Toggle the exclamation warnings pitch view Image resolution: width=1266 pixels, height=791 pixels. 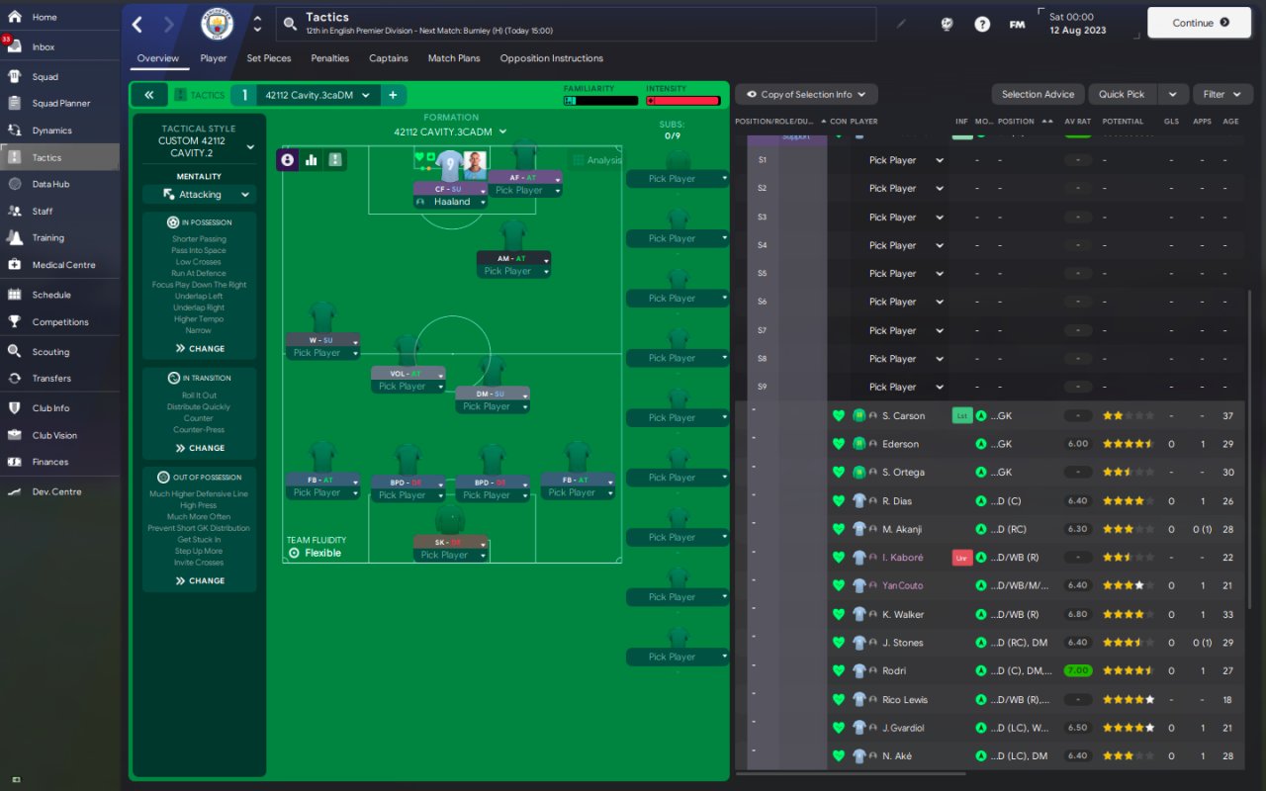(x=335, y=159)
